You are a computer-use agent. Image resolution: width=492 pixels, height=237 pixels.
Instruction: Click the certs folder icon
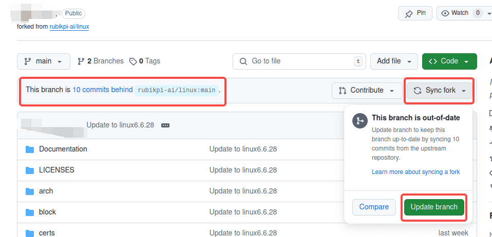(x=30, y=233)
